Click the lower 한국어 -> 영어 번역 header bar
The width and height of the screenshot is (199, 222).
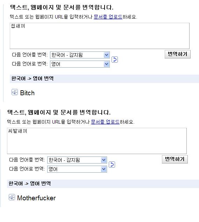[103, 183]
